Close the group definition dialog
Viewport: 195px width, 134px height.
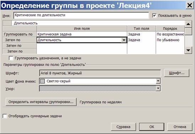tap(190, 5)
